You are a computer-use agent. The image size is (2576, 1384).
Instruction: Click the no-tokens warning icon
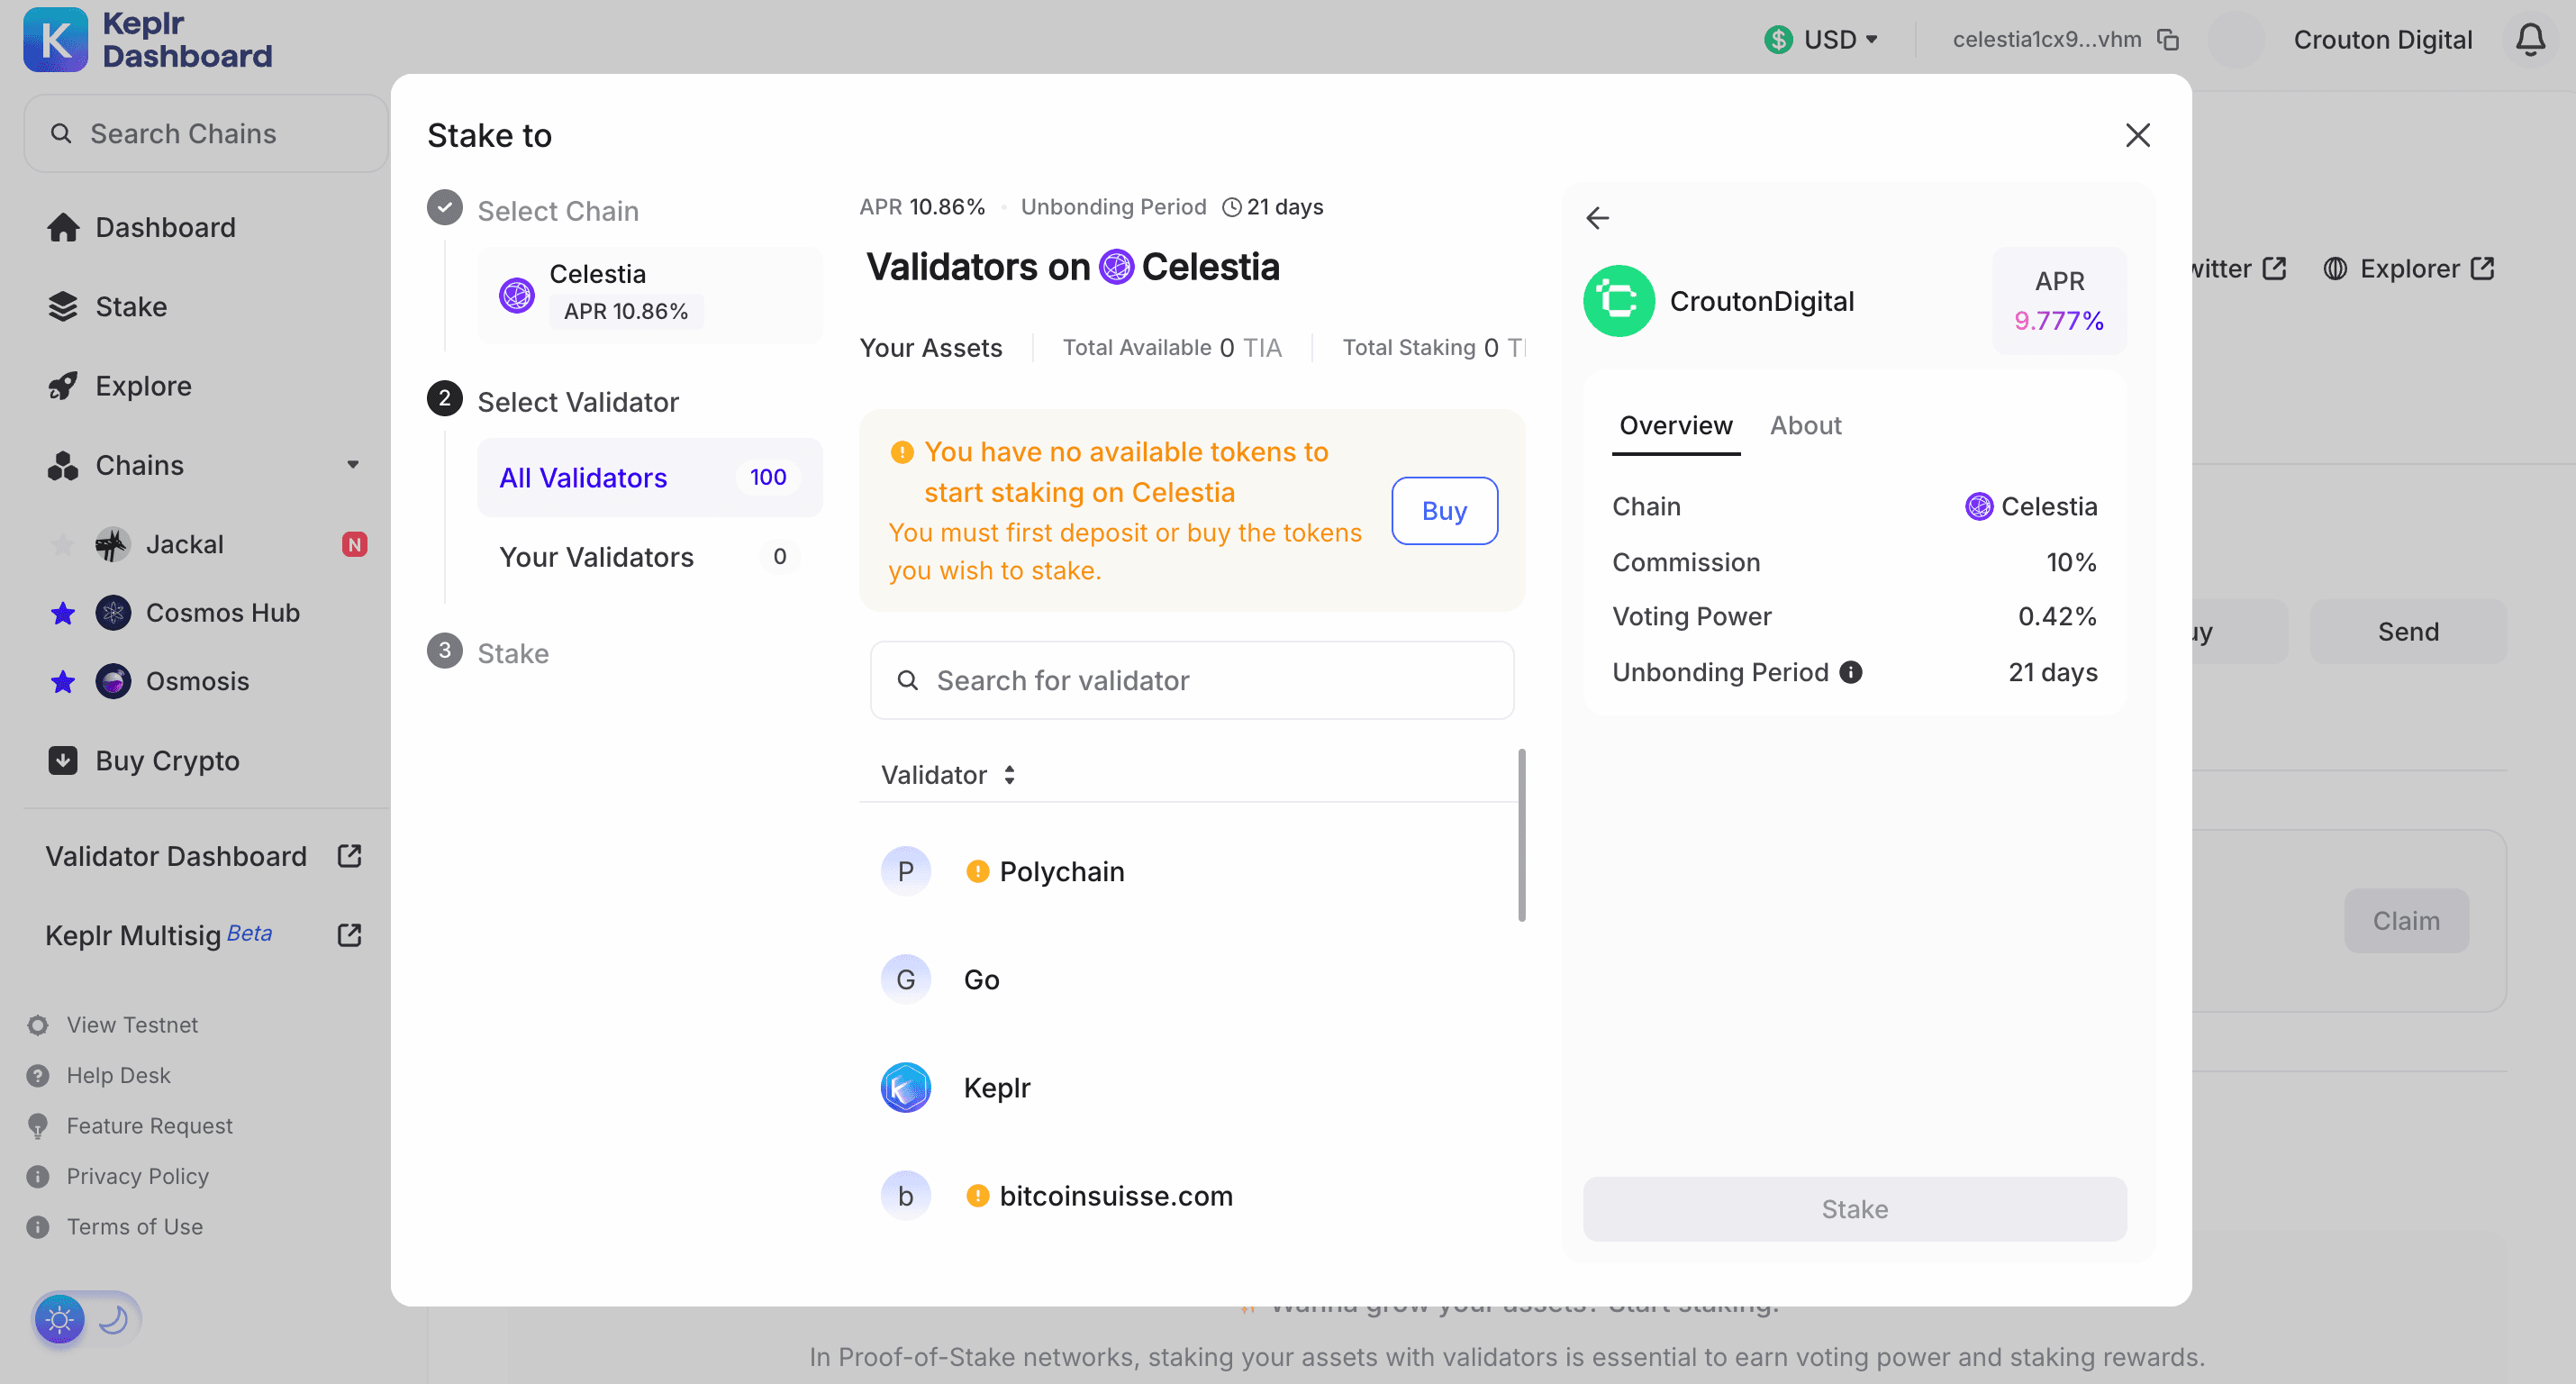point(902,452)
